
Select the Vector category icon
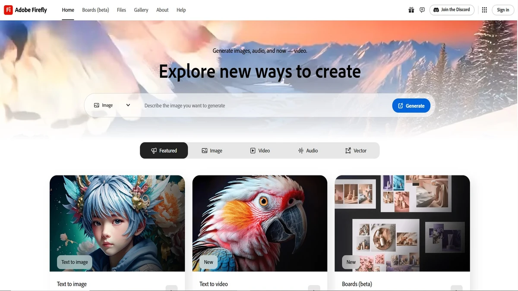(348, 150)
